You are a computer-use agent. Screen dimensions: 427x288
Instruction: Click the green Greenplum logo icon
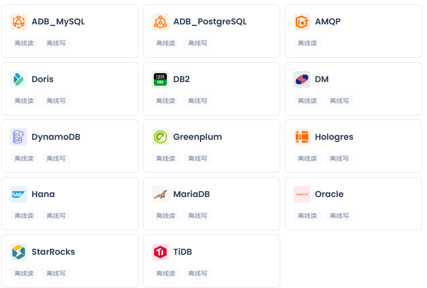tap(160, 137)
